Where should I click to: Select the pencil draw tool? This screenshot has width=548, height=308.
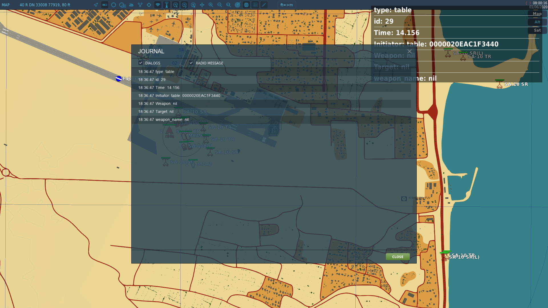point(264,5)
